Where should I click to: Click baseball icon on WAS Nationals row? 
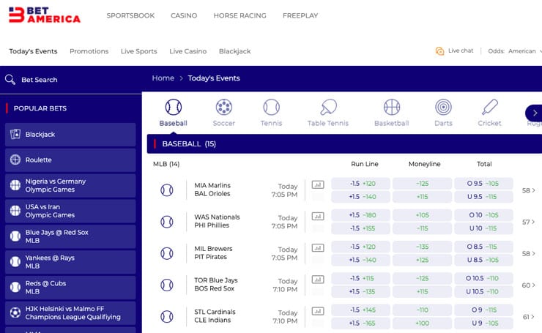167,222
